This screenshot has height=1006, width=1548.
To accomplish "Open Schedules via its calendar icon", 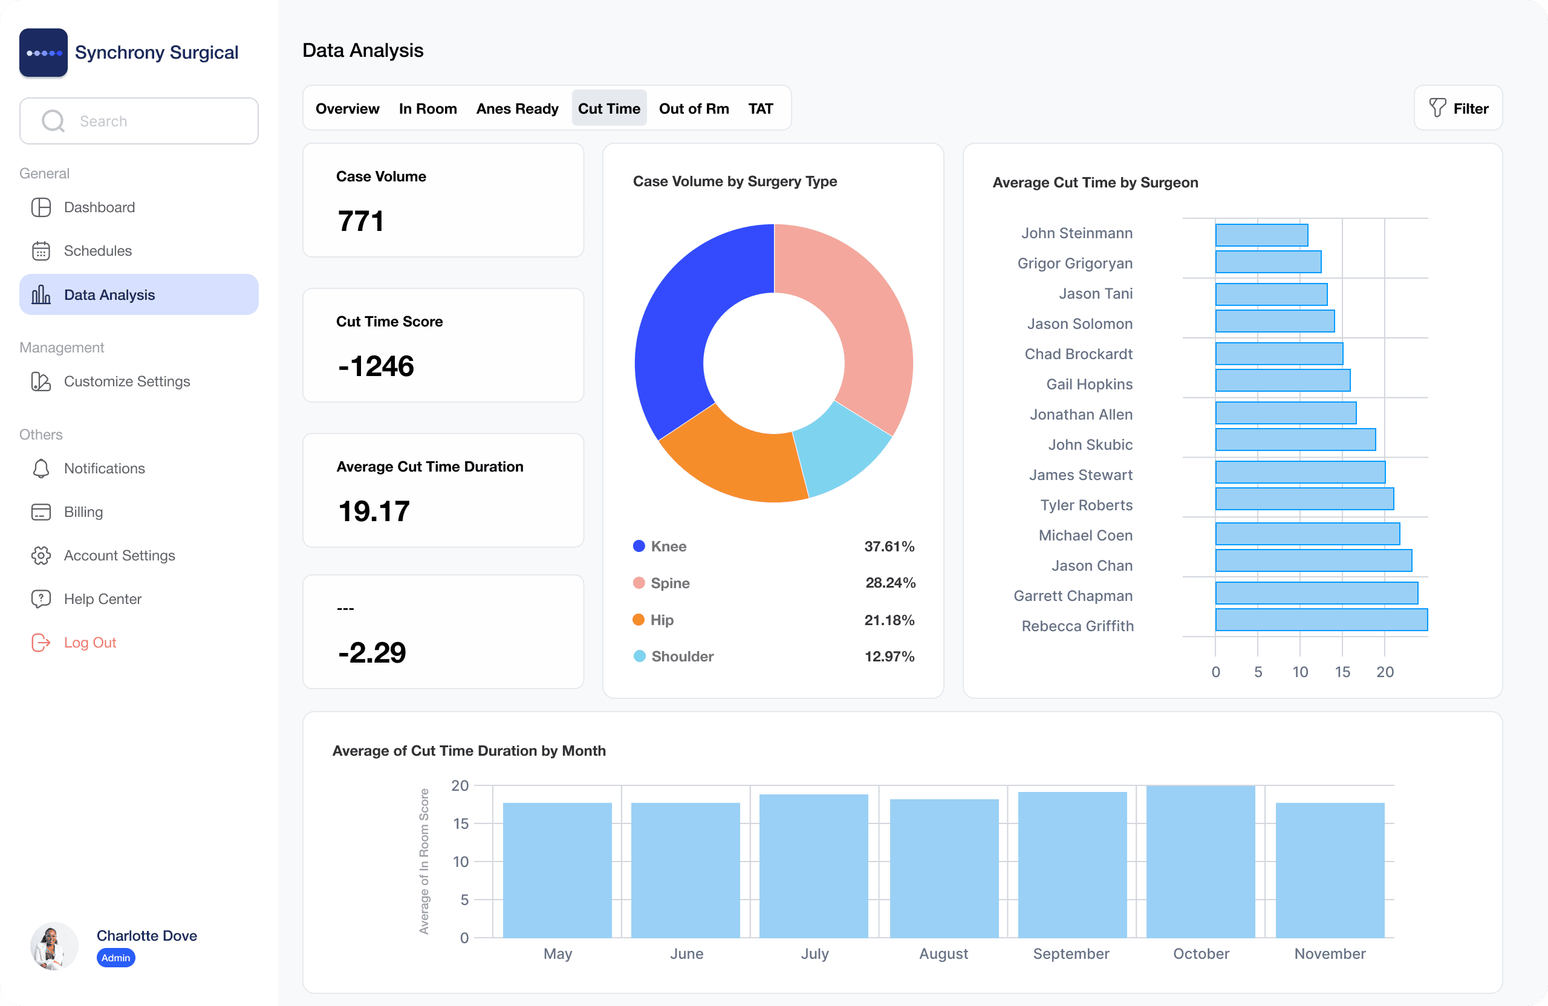I will 41,251.
